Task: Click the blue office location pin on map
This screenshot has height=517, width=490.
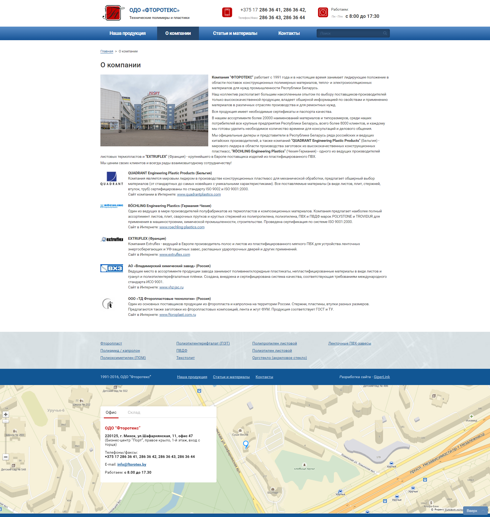Action: (246, 444)
